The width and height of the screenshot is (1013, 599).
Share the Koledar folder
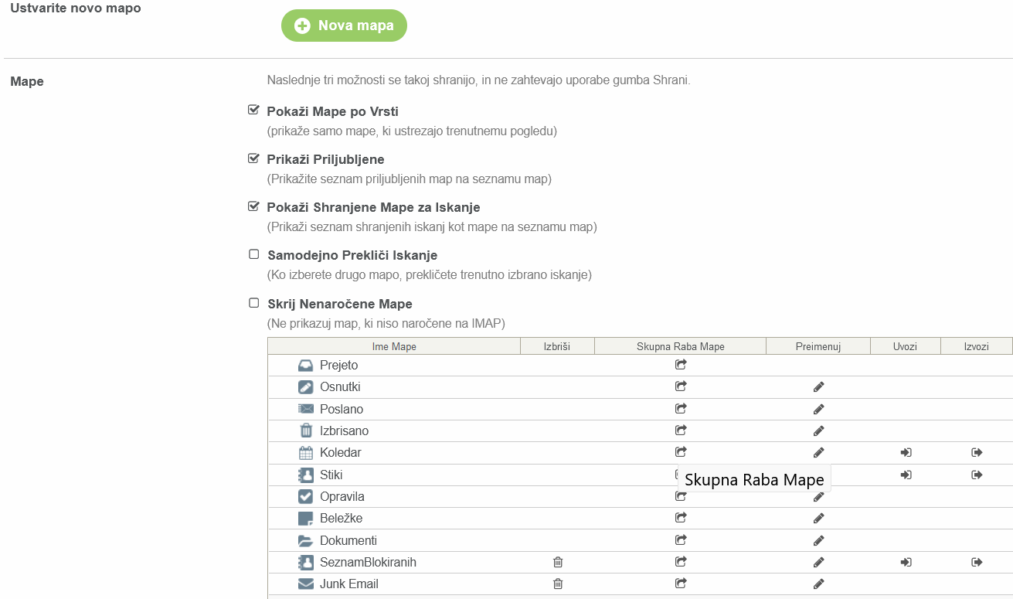[x=681, y=451]
